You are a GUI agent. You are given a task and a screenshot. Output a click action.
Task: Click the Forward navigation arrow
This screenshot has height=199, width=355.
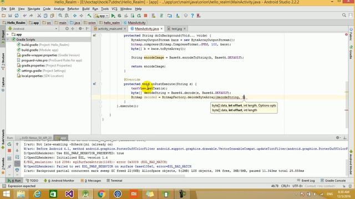[x=82, y=15]
